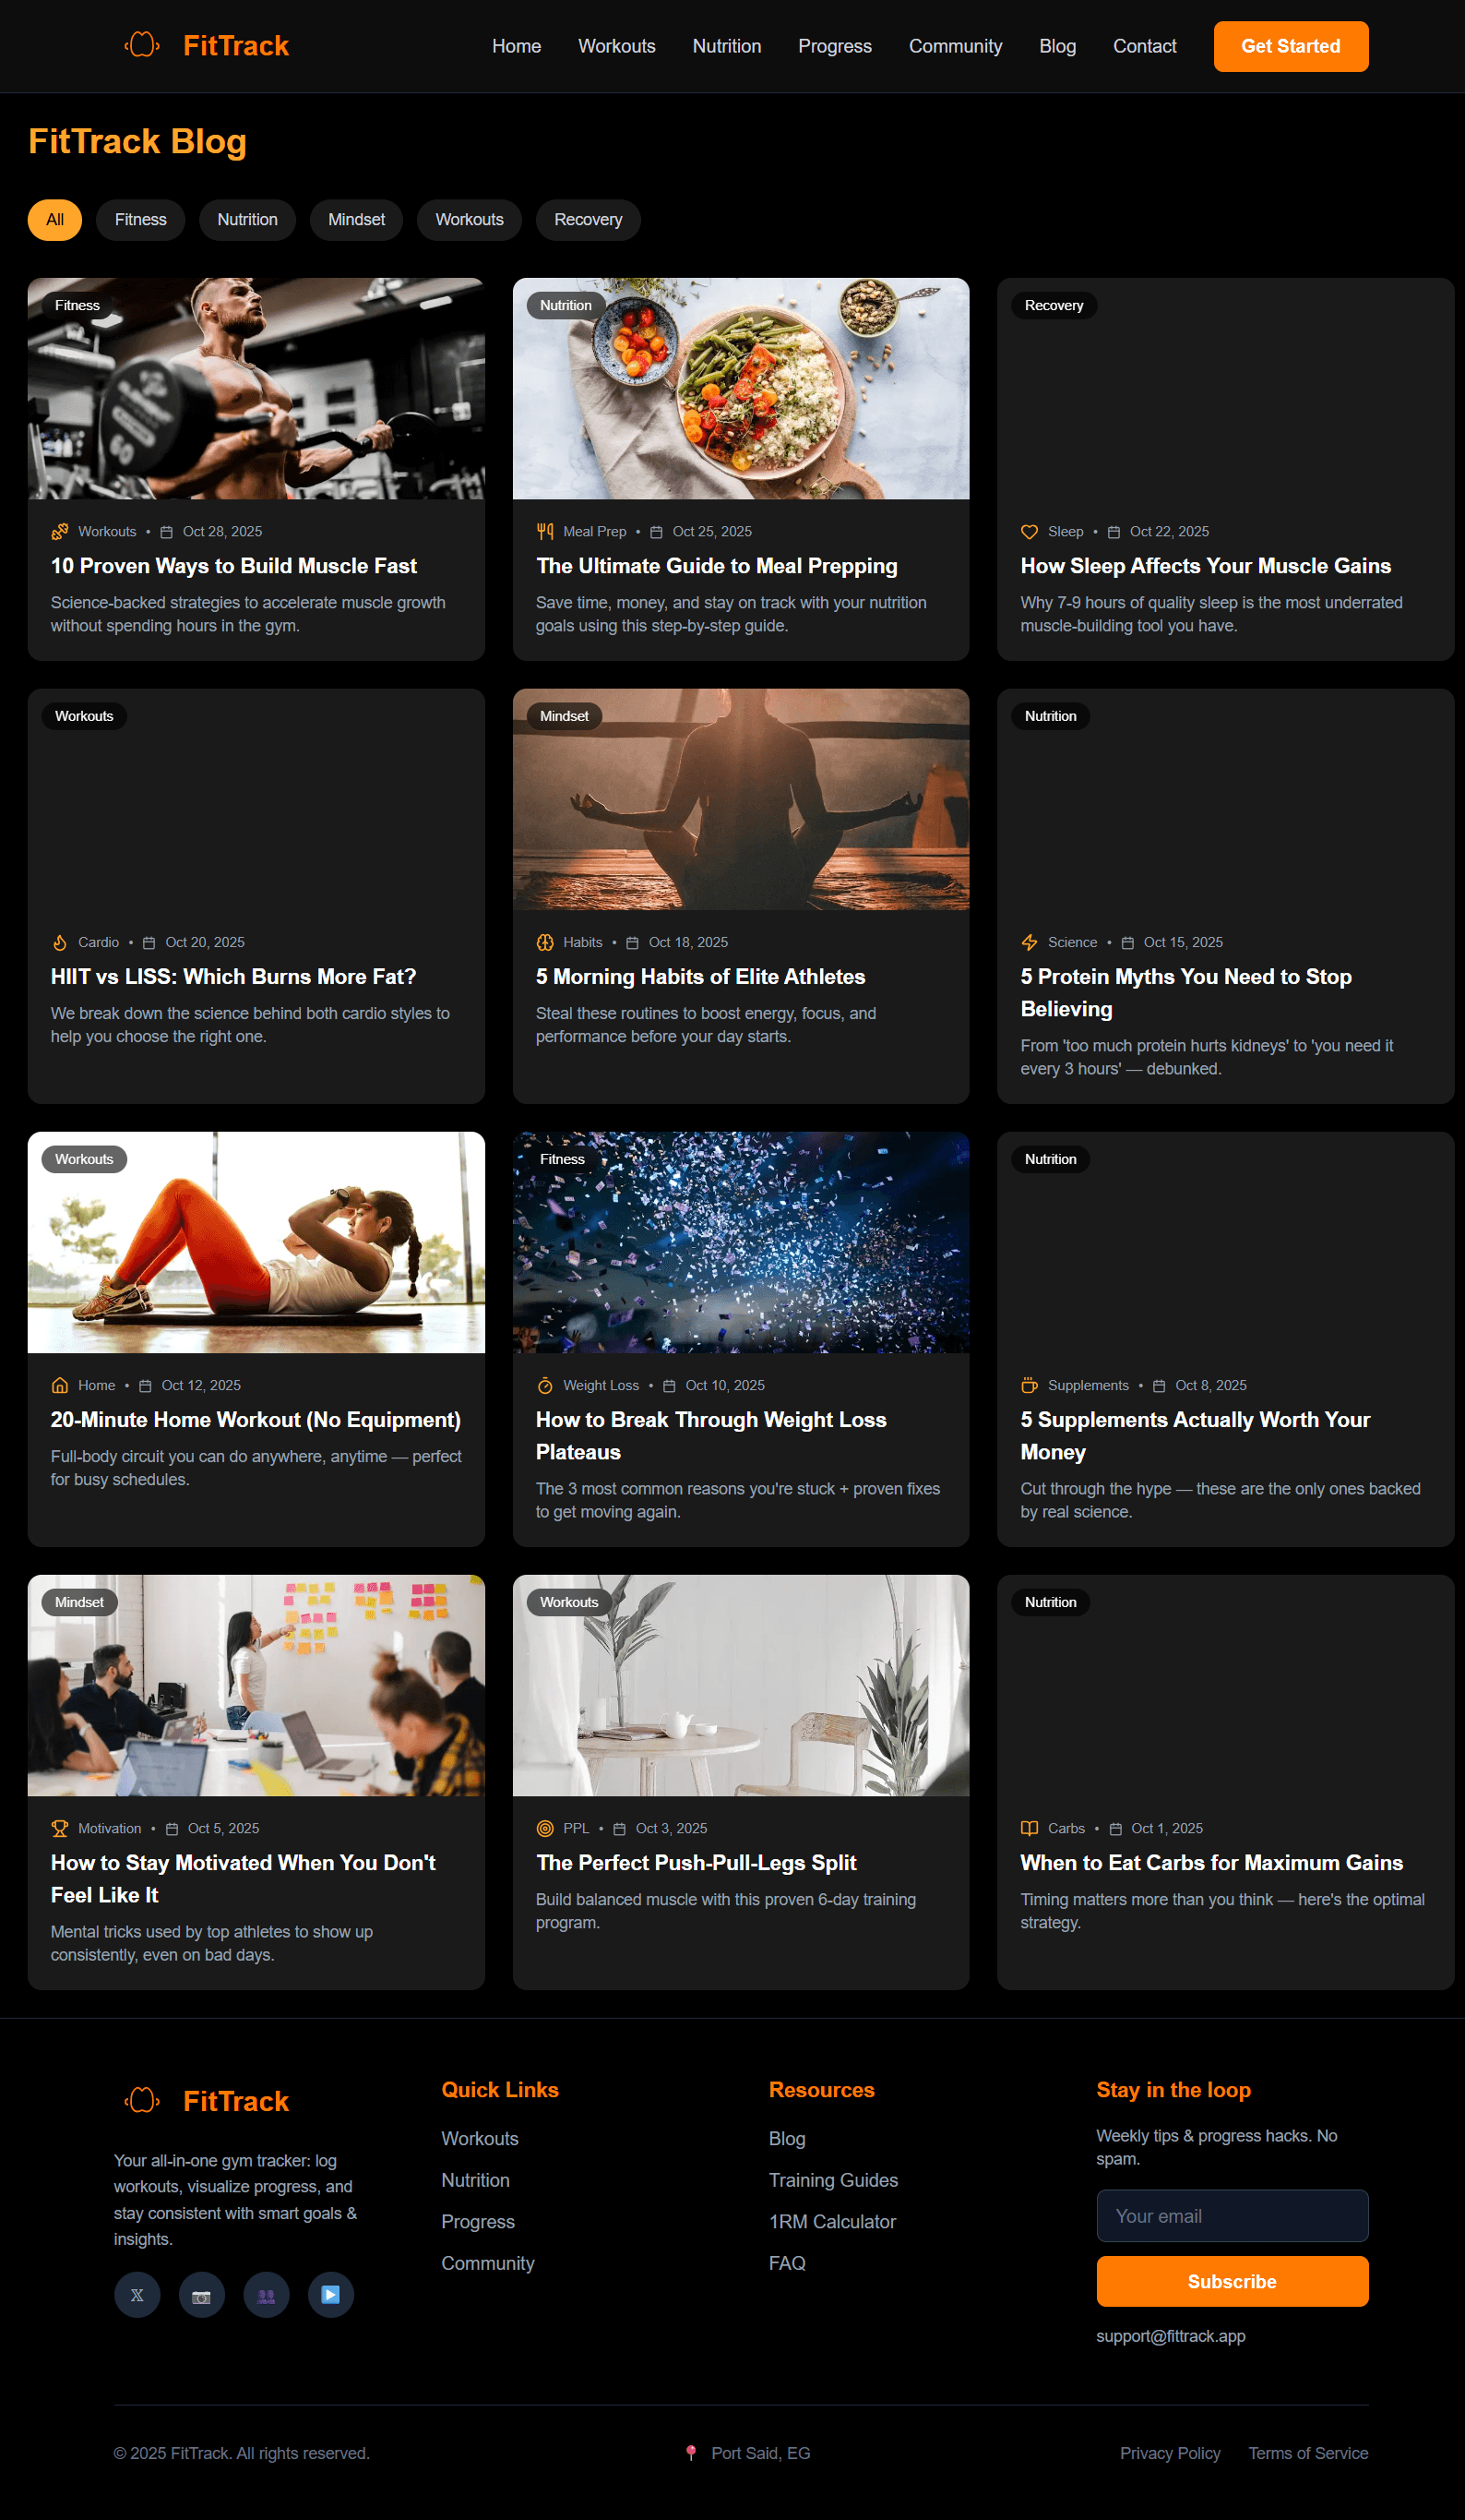Image resolution: width=1465 pixels, height=2520 pixels.
Task: Select the Mindset filter chip
Action: point(356,220)
